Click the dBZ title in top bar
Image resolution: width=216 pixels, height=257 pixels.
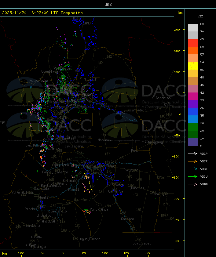click(x=108, y=4)
